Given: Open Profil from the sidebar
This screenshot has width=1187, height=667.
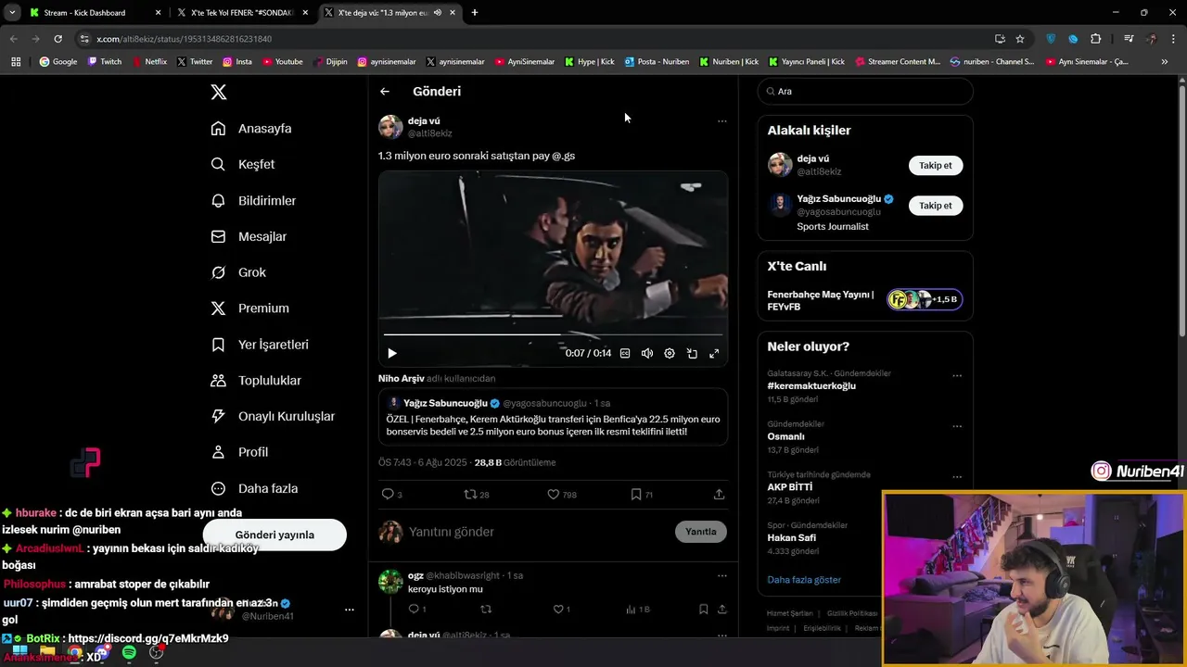Looking at the screenshot, I should [239, 452].
